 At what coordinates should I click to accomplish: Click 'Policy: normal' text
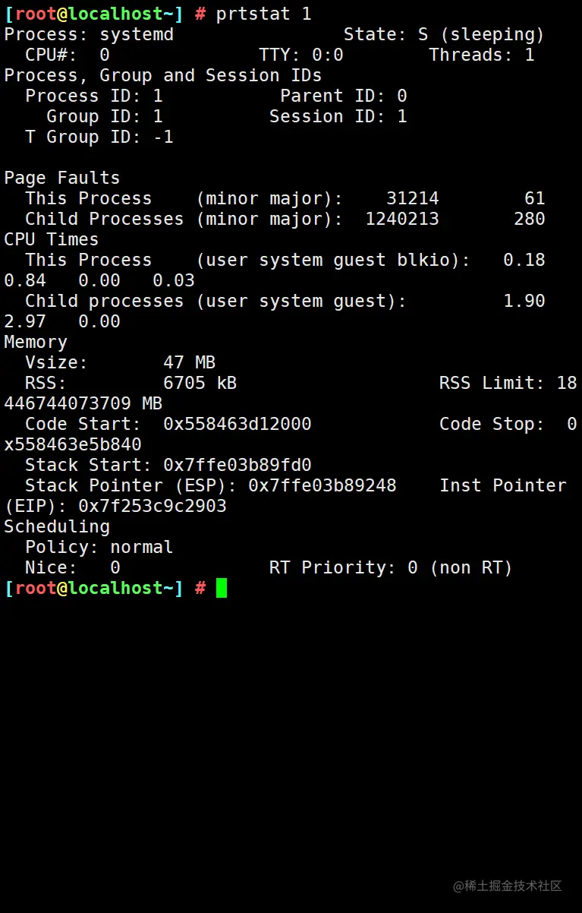point(99,547)
